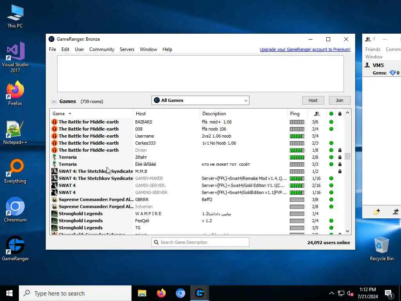Show hidden system tray icons
The height and width of the screenshot is (301, 401).
(x=331, y=293)
